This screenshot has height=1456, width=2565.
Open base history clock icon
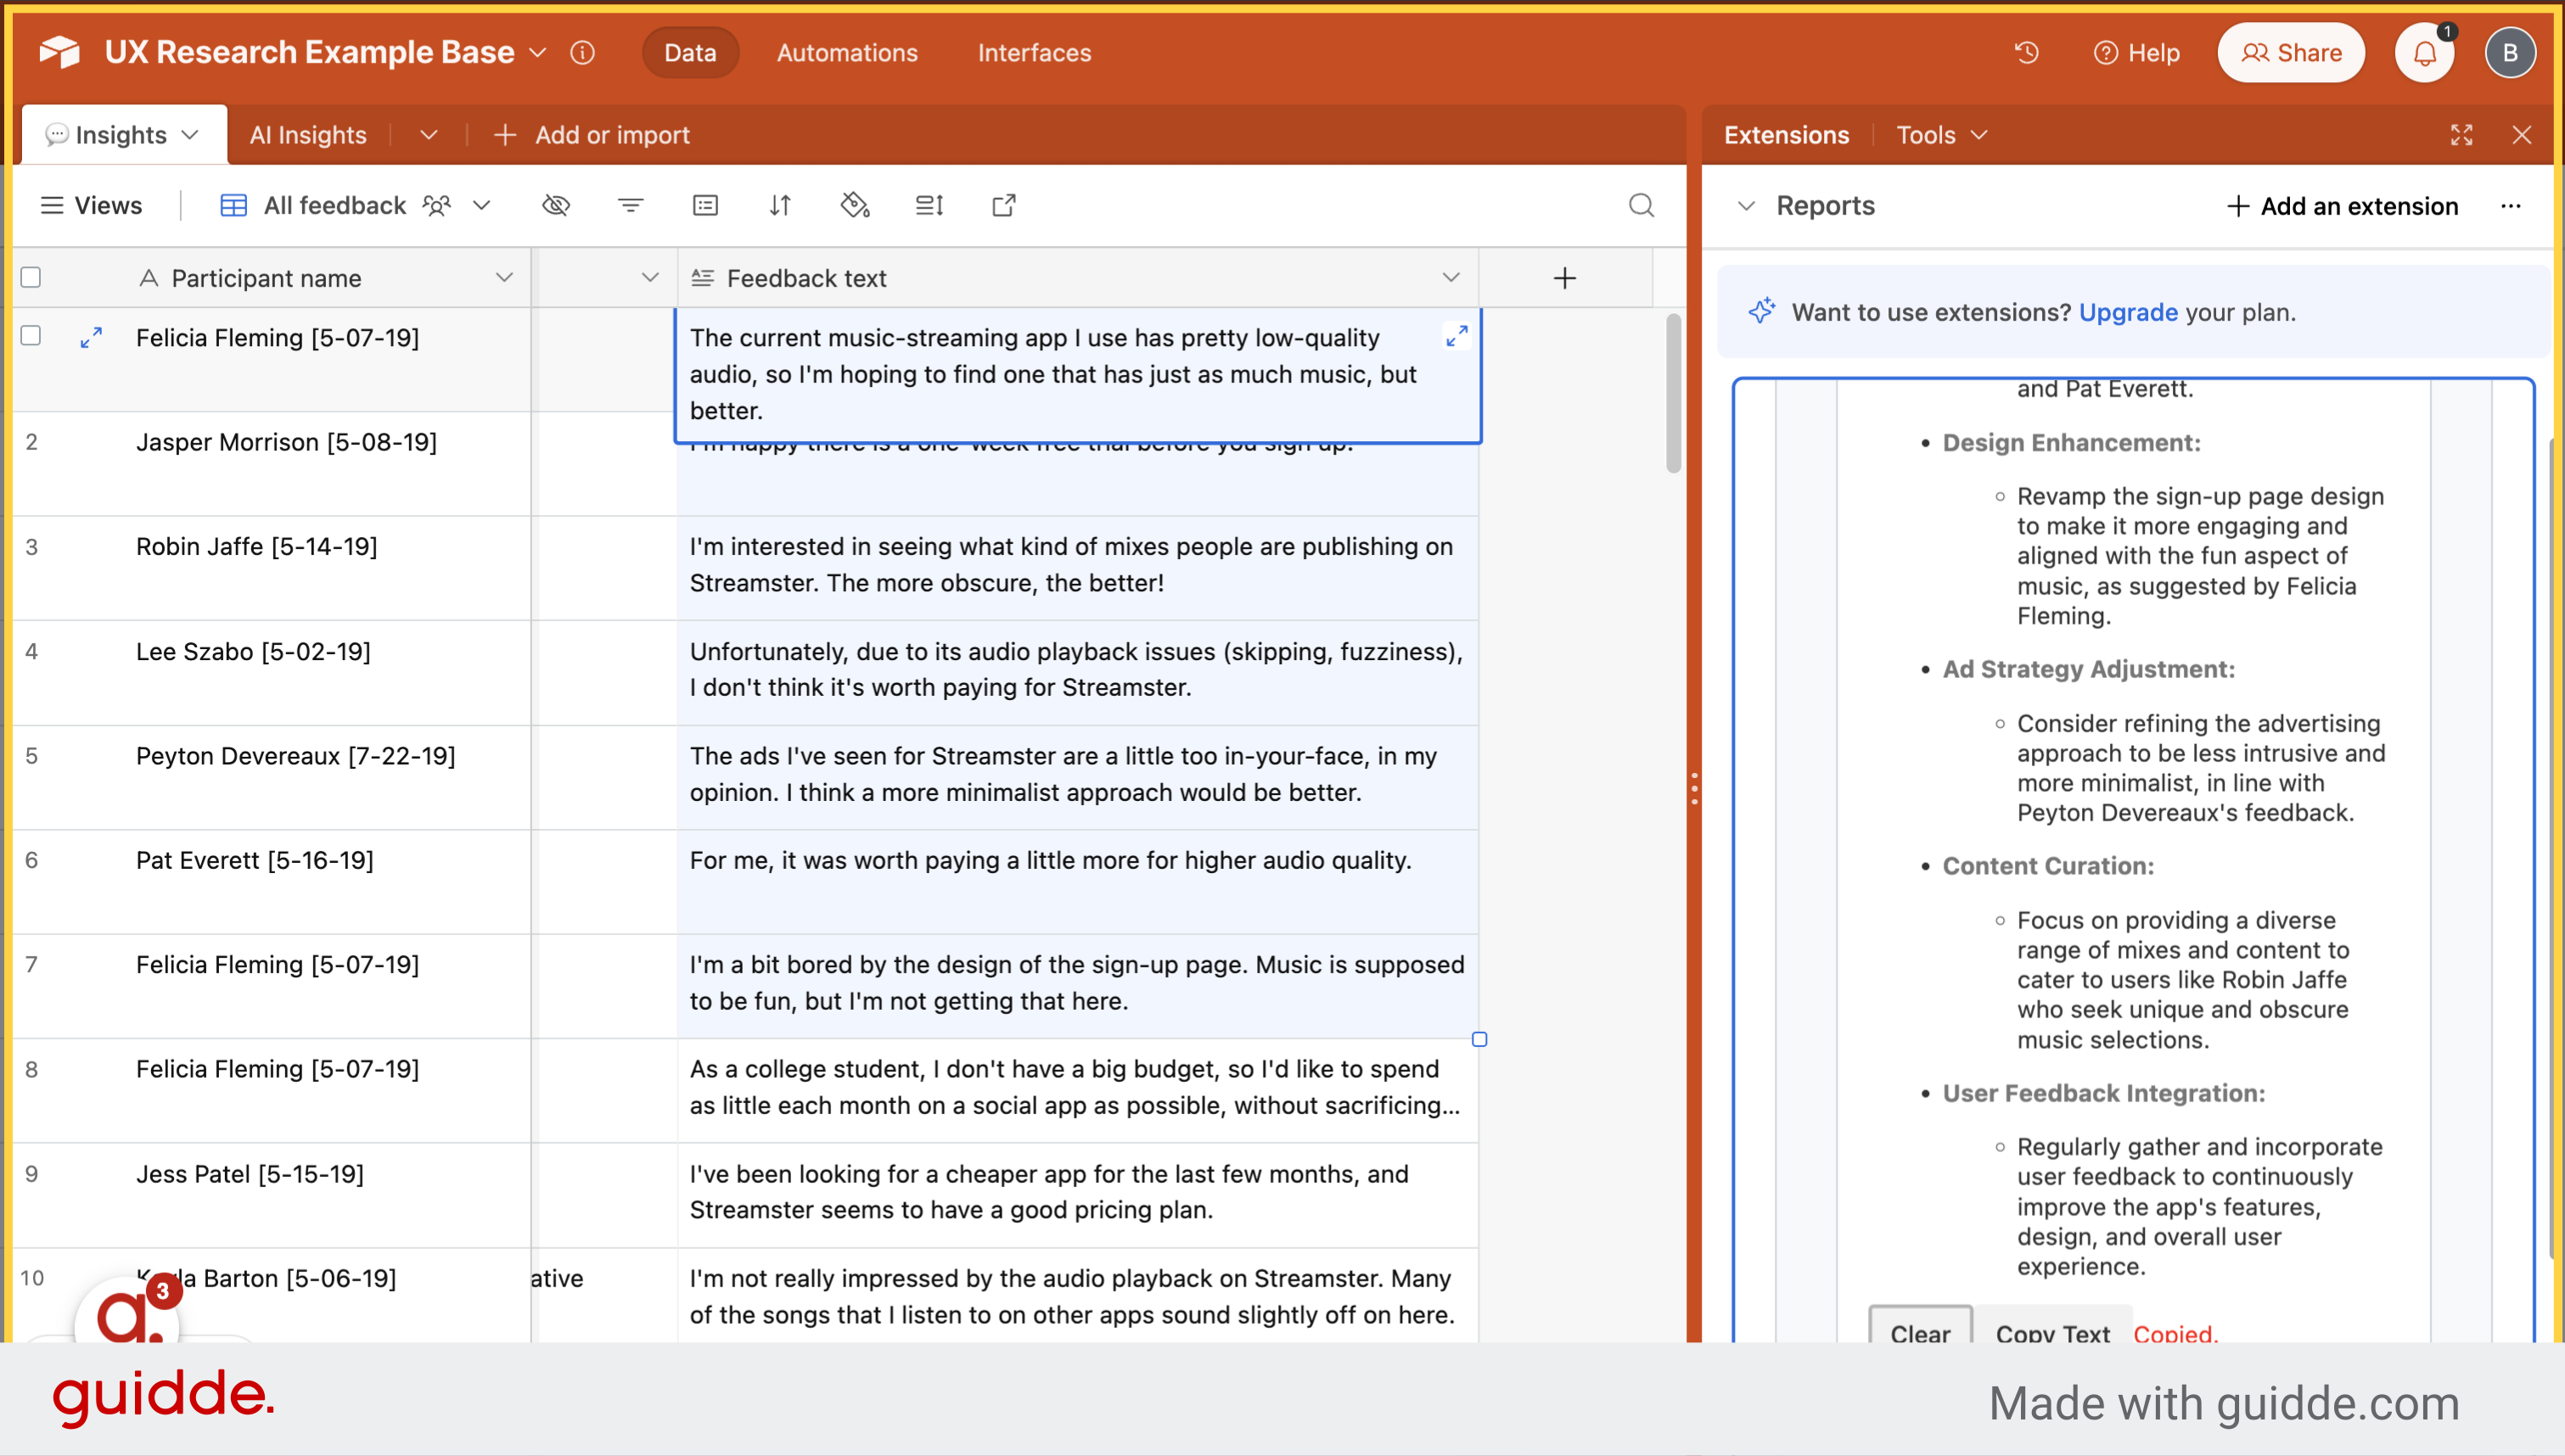2027,52
